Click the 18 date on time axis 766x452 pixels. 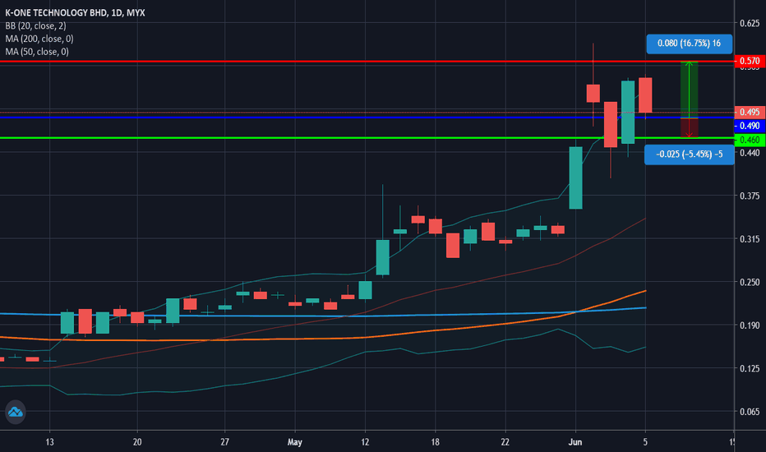click(x=435, y=442)
